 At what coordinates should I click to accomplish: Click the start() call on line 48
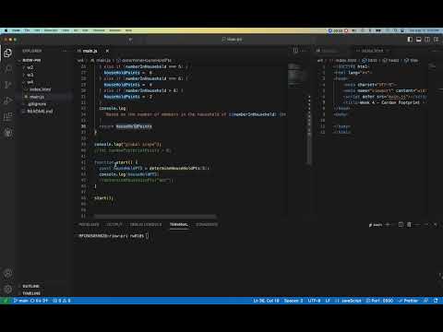point(103,198)
